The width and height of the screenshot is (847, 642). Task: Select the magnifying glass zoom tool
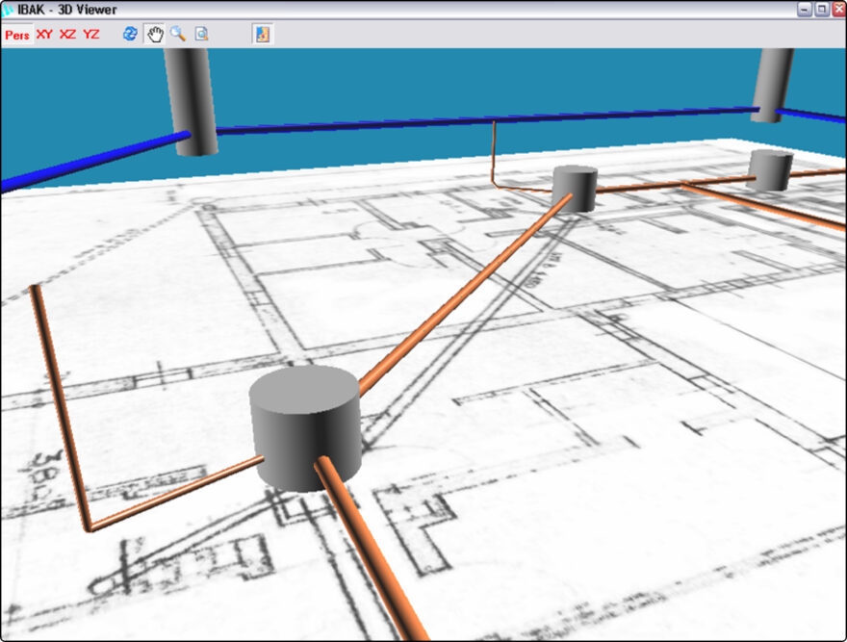tap(178, 35)
